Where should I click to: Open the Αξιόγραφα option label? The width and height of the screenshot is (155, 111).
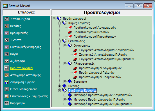pyautogui.click(x=17, y=61)
